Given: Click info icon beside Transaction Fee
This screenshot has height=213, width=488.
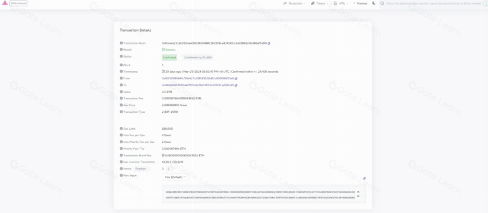Looking at the screenshot, I should [x=121, y=99].
